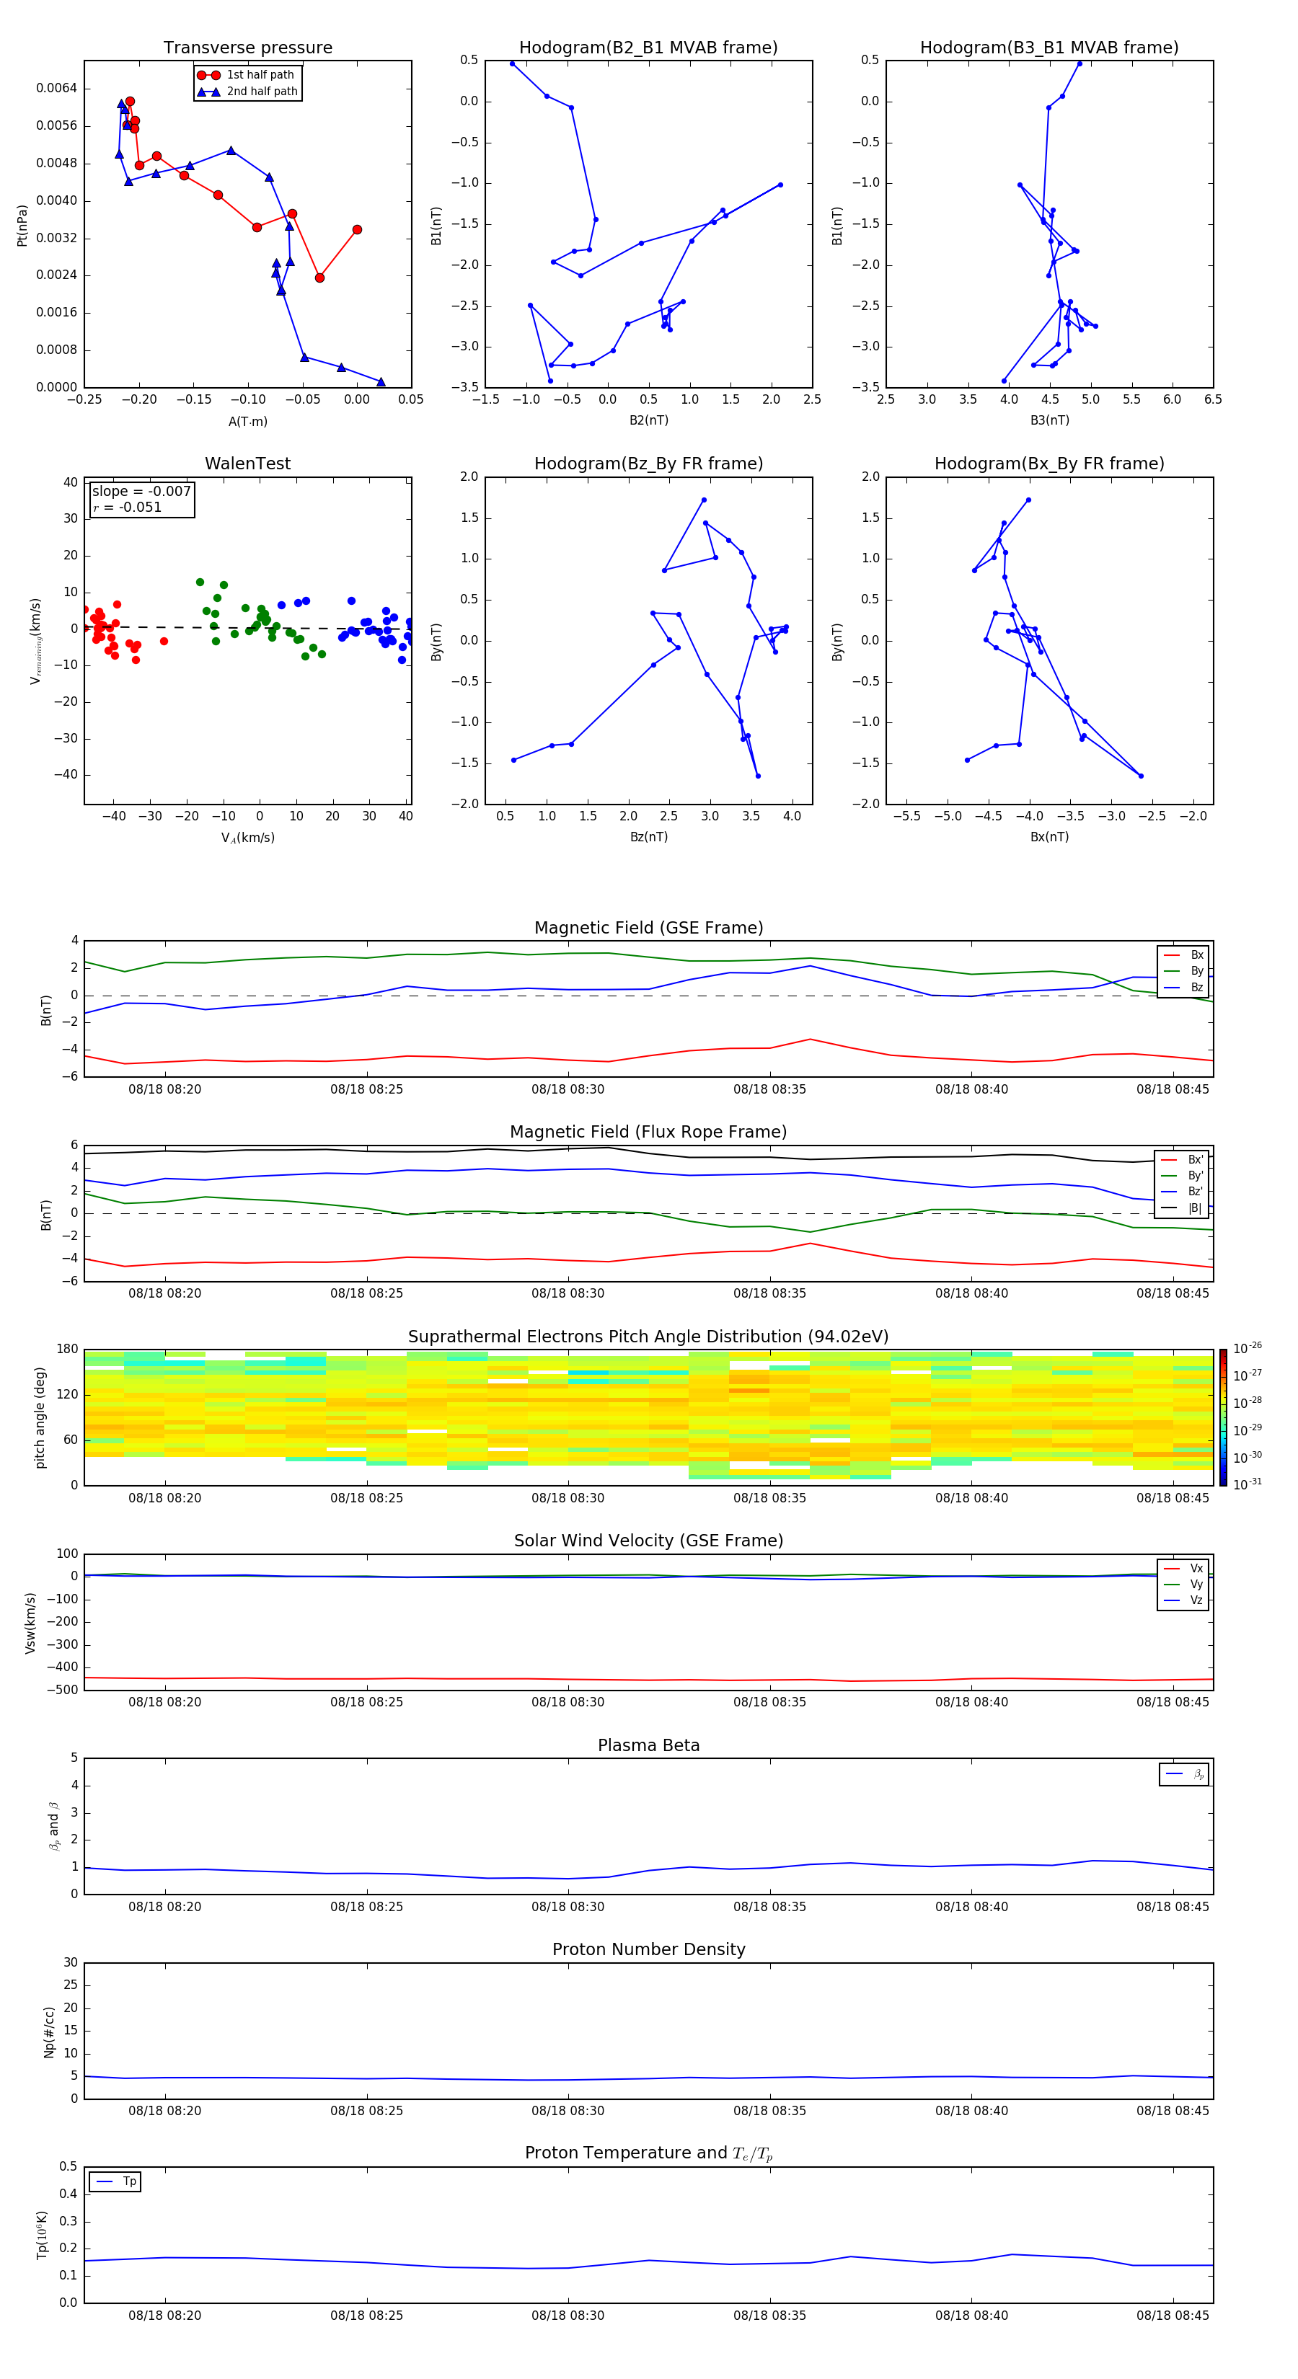Click 'pitch angle (deg)' axis label

[40, 1417]
